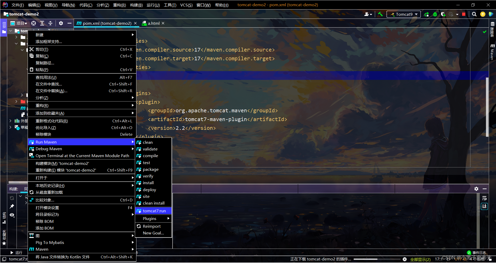Click the build output scrollbar
496x263 pixels.
click(x=478, y=220)
